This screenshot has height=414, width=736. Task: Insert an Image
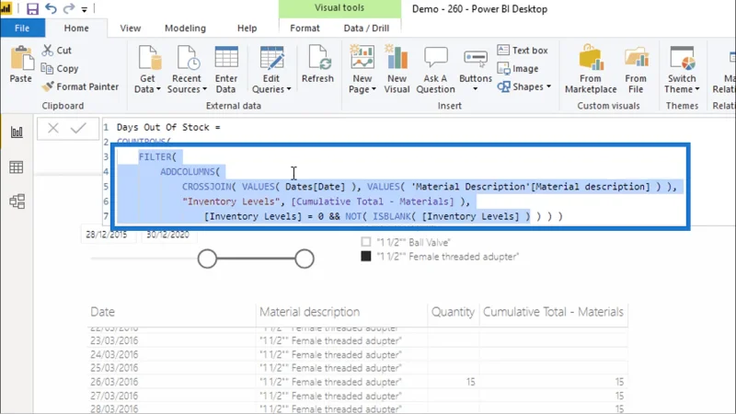point(518,68)
